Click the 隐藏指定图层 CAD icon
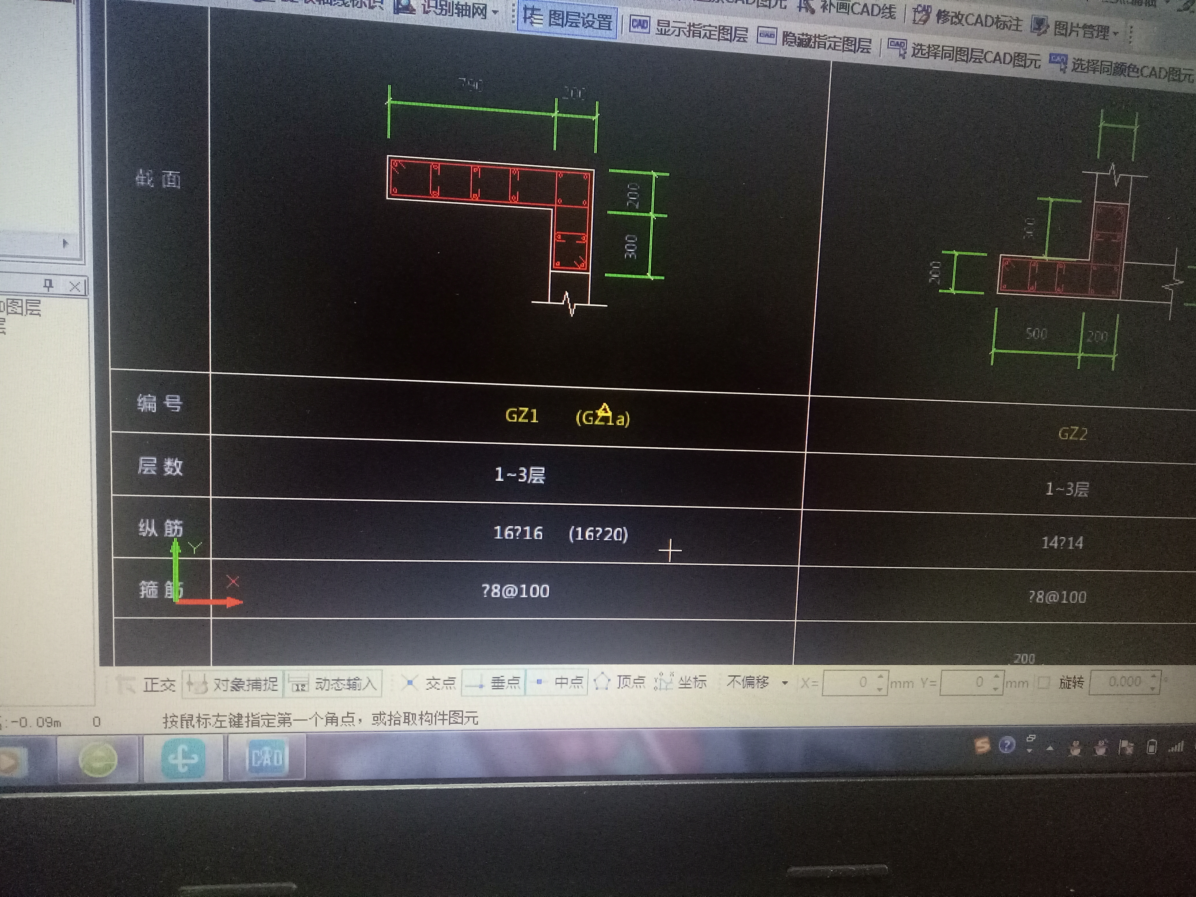 pos(767,36)
